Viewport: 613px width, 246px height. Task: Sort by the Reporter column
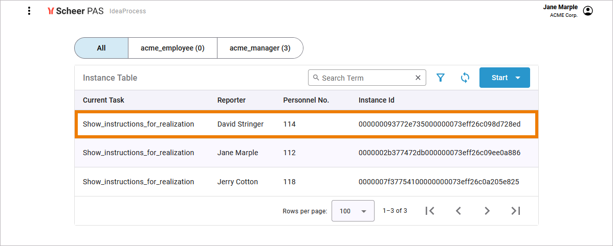(231, 100)
